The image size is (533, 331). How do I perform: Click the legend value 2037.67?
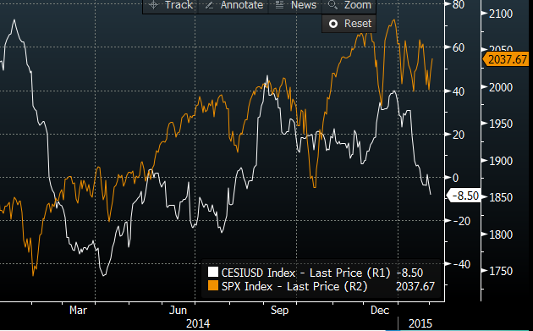click(x=415, y=286)
